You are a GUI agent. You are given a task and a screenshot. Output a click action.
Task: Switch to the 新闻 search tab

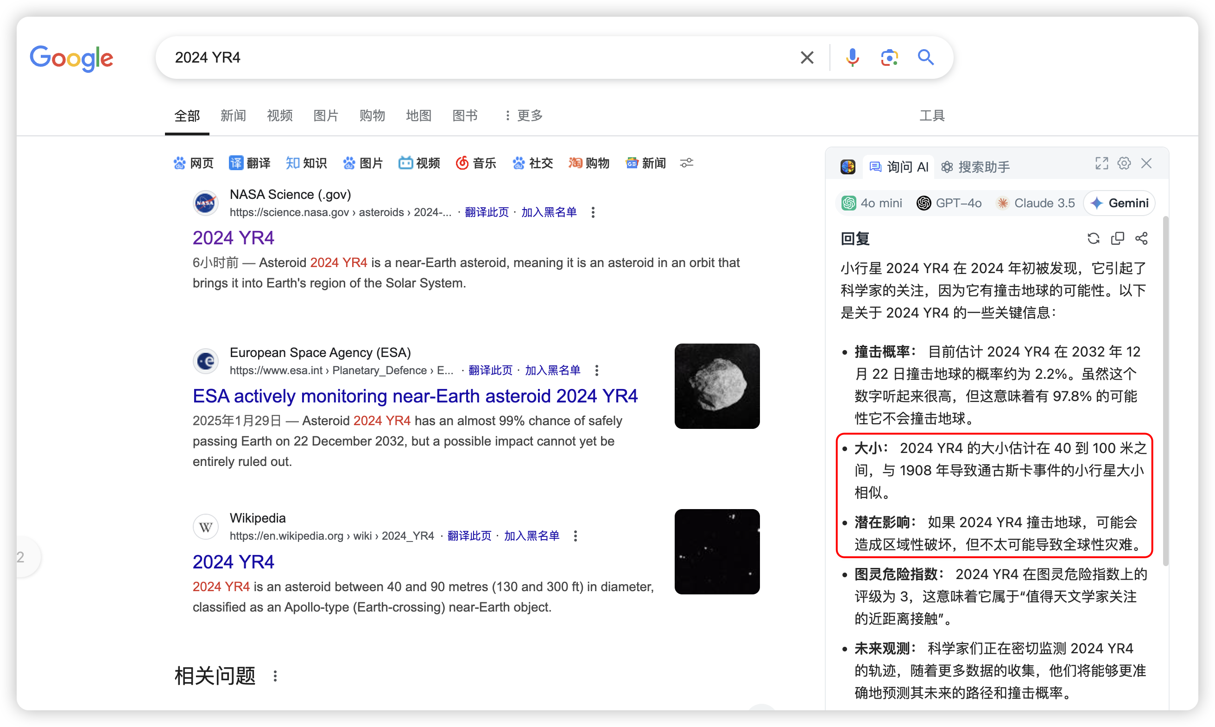tap(233, 115)
